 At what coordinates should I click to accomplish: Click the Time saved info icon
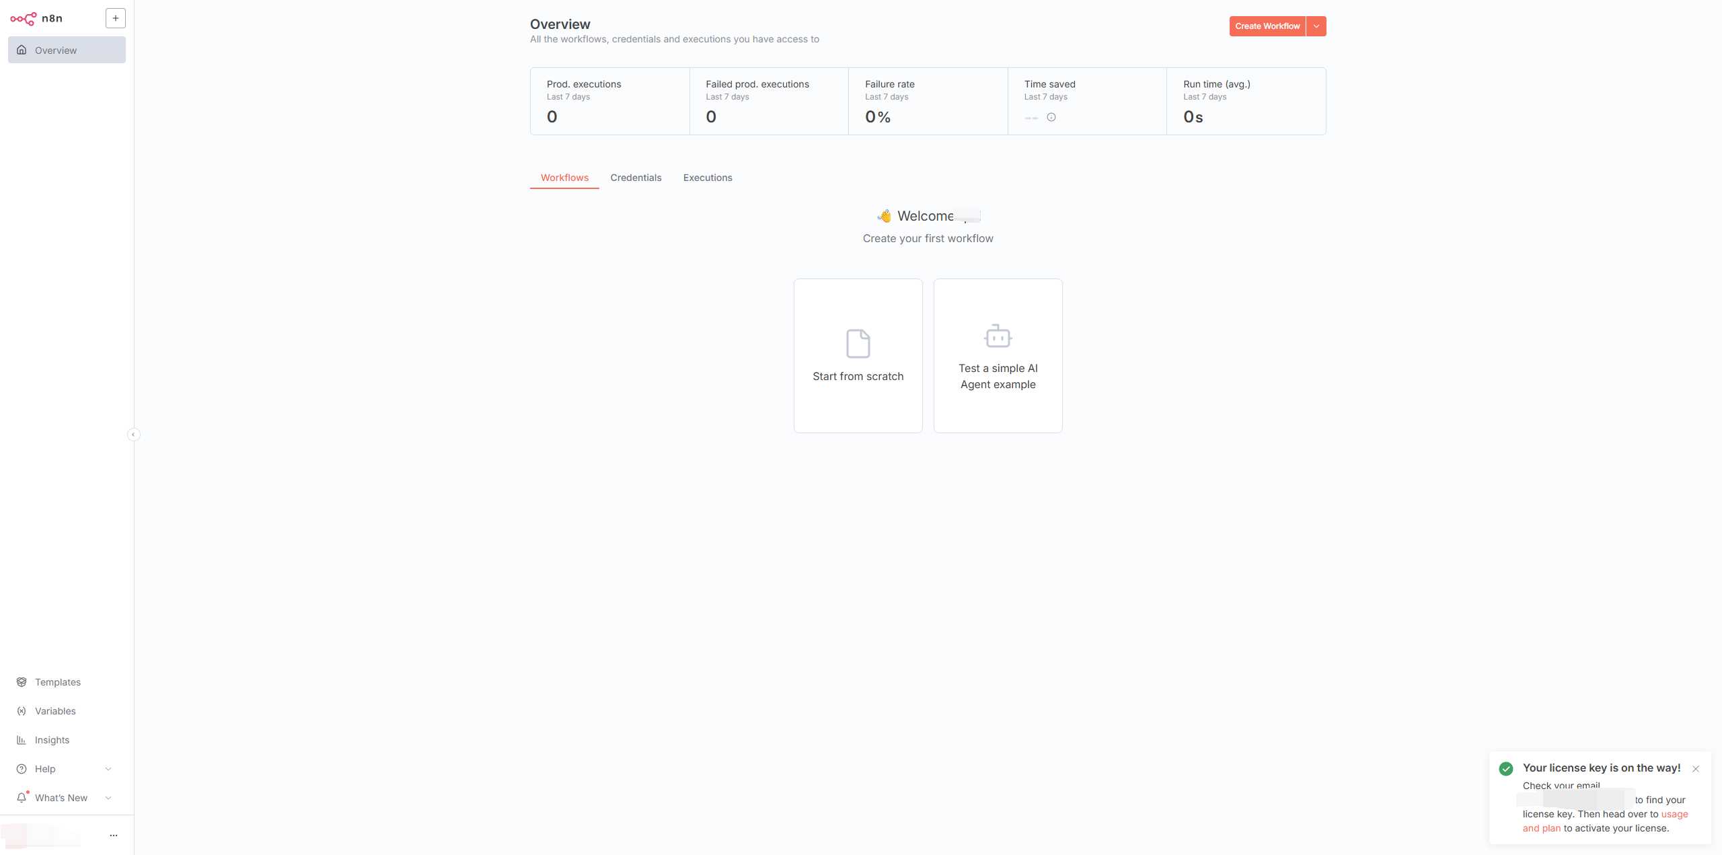[1051, 117]
